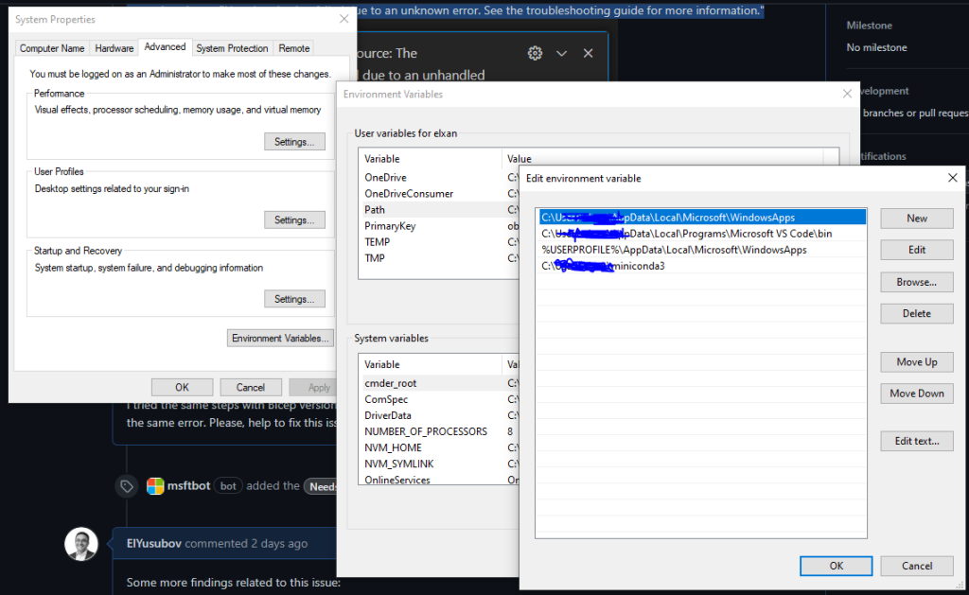The width and height of the screenshot is (969, 595).
Task: Dismiss the notification with X icon
Action: pyautogui.click(x=588, y=54)
